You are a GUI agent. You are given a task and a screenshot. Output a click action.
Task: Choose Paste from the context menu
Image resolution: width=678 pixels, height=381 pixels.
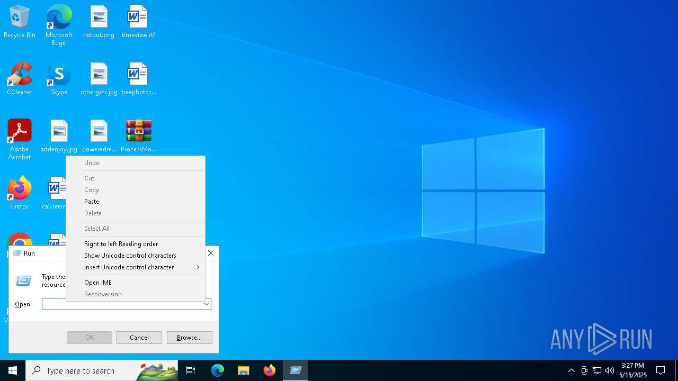[135, 202]
